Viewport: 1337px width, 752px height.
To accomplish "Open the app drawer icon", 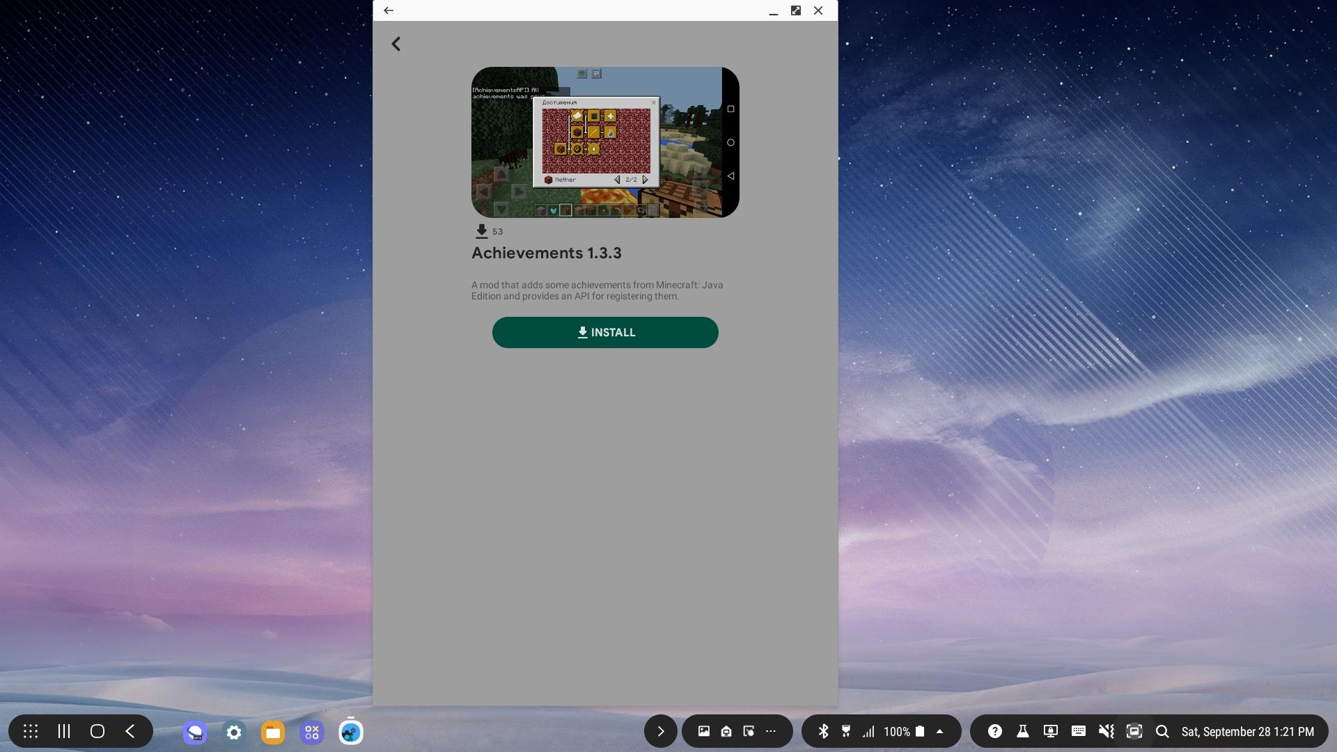I will (x=29, y=731).
